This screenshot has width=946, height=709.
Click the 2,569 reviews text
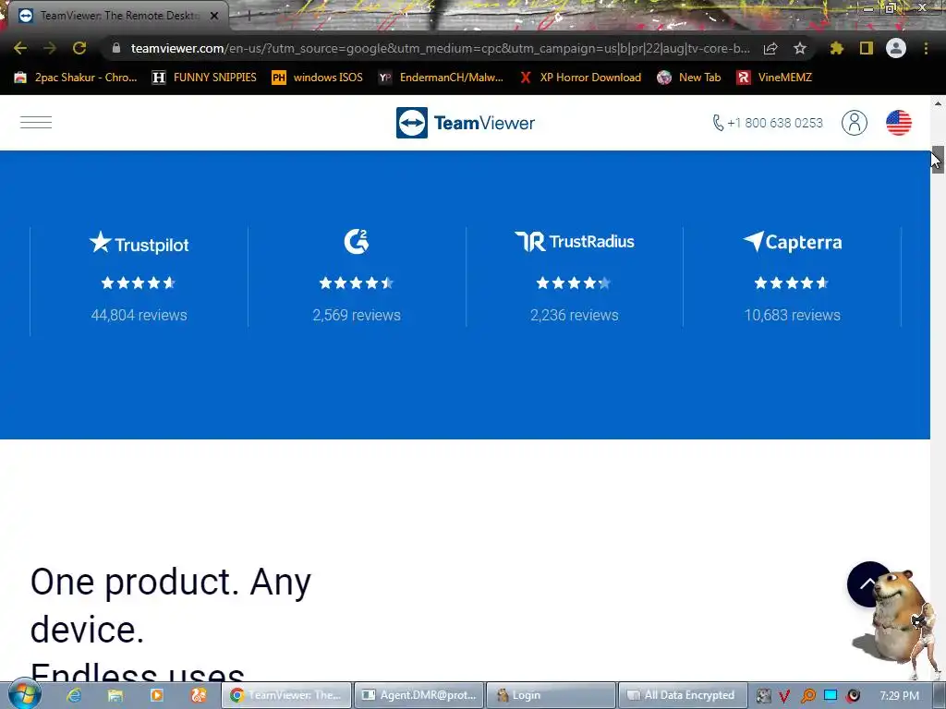pyautogui.click(x=357, y=315)
